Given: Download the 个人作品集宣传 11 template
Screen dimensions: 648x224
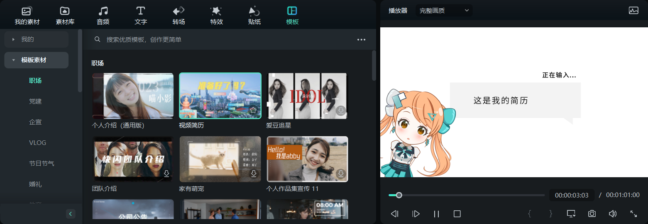Looking at the screenshot, I should point(341,173).
